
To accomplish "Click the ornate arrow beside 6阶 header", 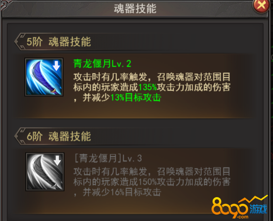I will [20, 136].
